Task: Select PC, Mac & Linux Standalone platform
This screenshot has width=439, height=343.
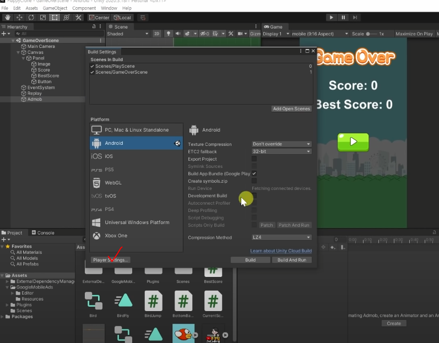Action: (136, 130)
